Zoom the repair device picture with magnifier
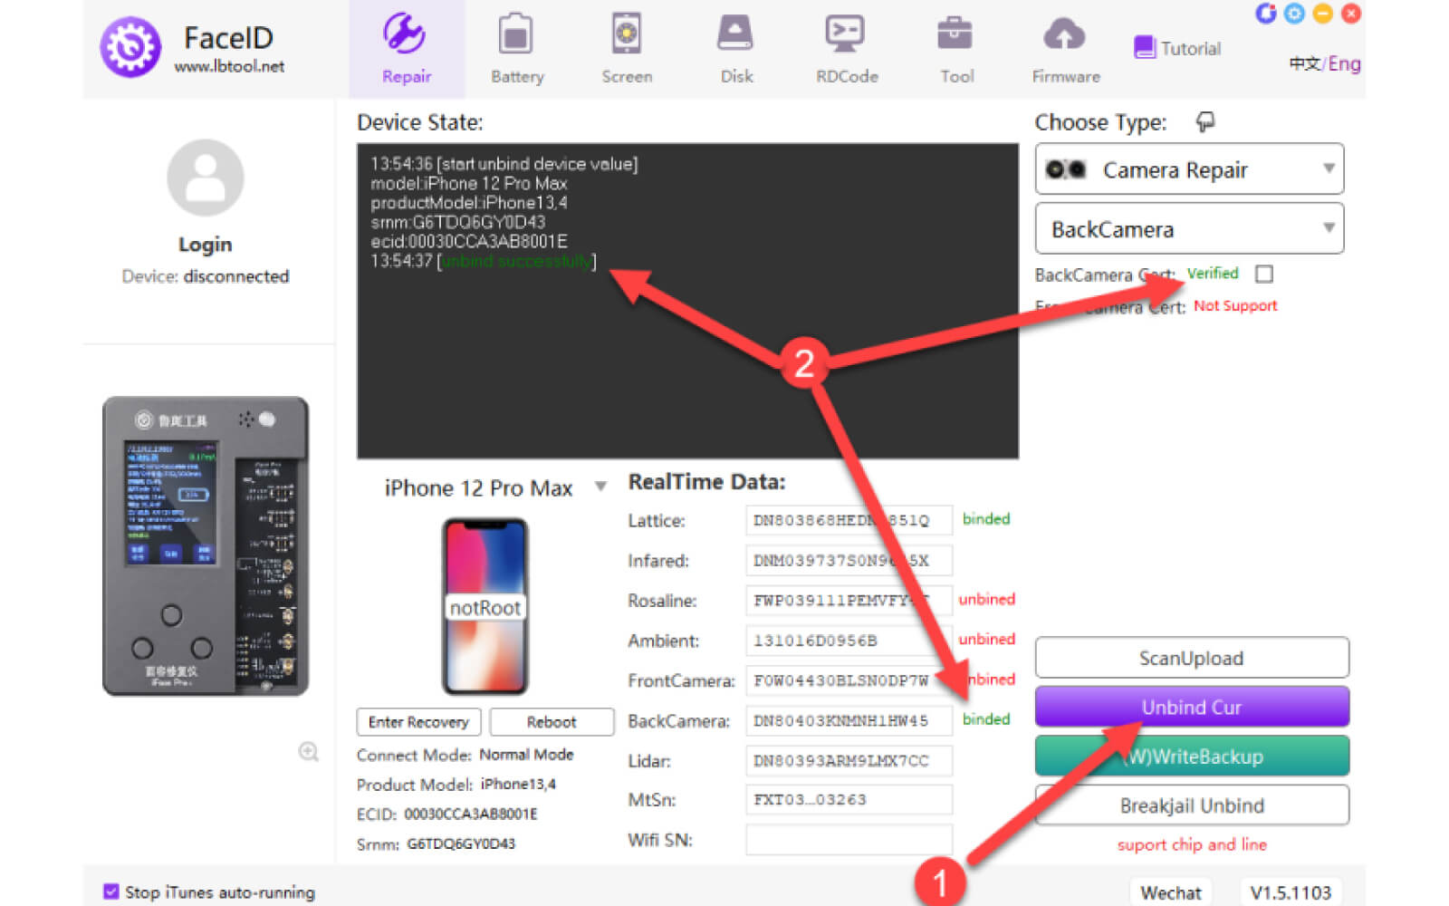The image size is (1449, 906). [x=309, y=751]
